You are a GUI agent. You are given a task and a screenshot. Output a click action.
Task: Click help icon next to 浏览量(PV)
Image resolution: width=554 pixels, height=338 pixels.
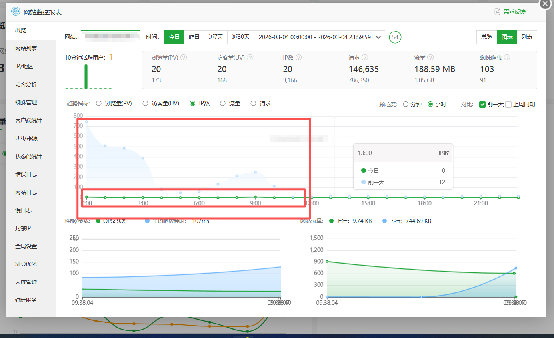pos(184,58)
